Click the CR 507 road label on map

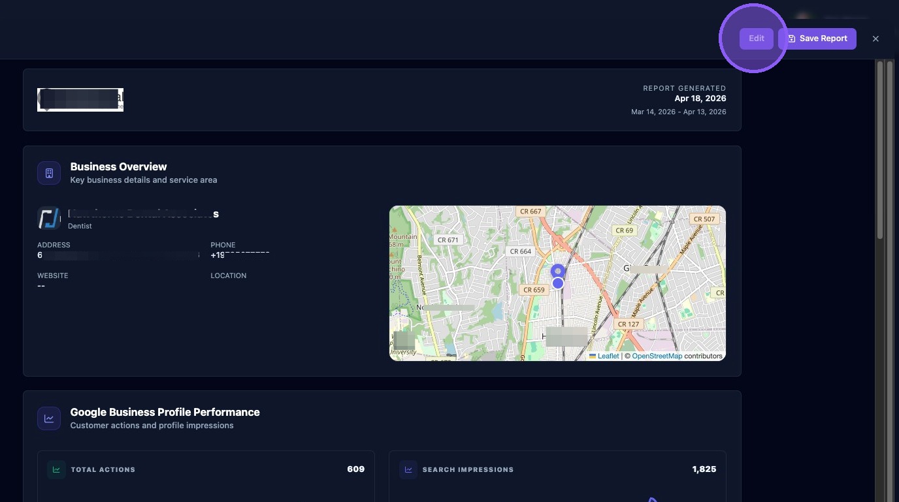704,219
